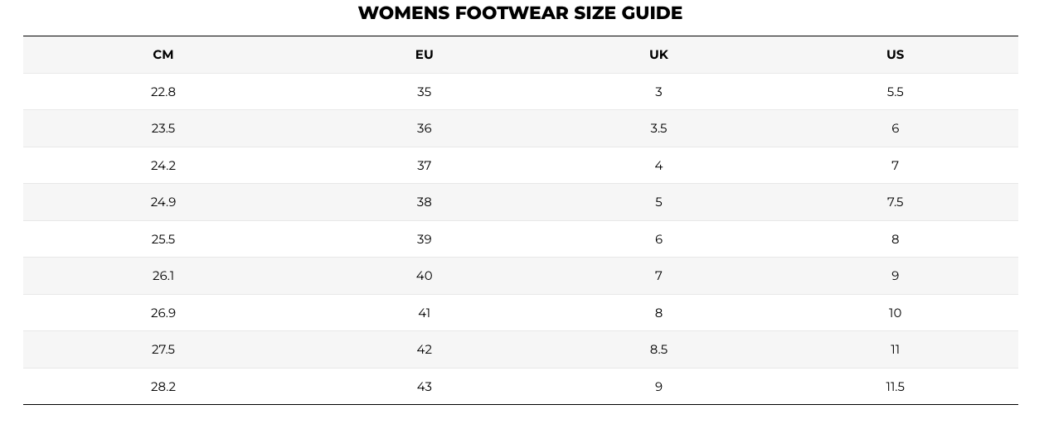The image size is (1044, 424).
Task: Click the US size 5.5 cell
Action: pyautogui.click(x=895, y=92)
